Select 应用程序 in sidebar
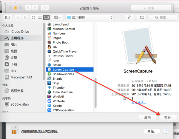The width and height of the screenshot is (179, 139). pos(21,38)
